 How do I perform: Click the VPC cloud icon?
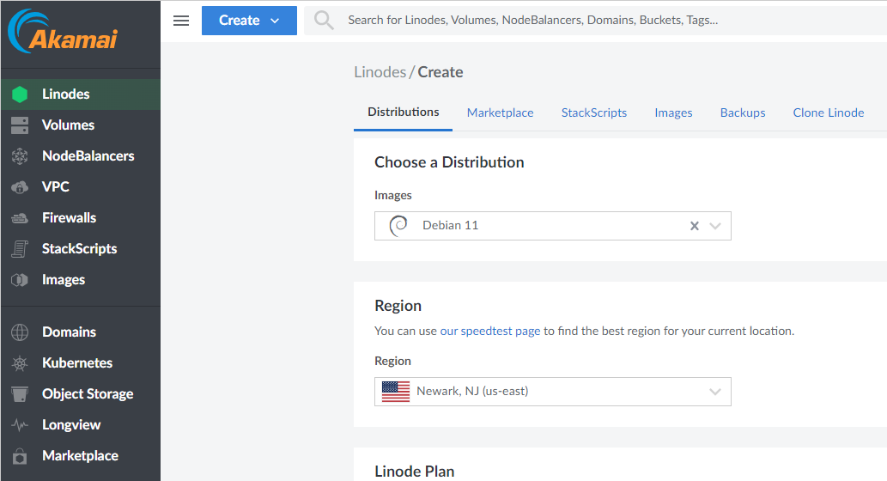tap(19, 187)
